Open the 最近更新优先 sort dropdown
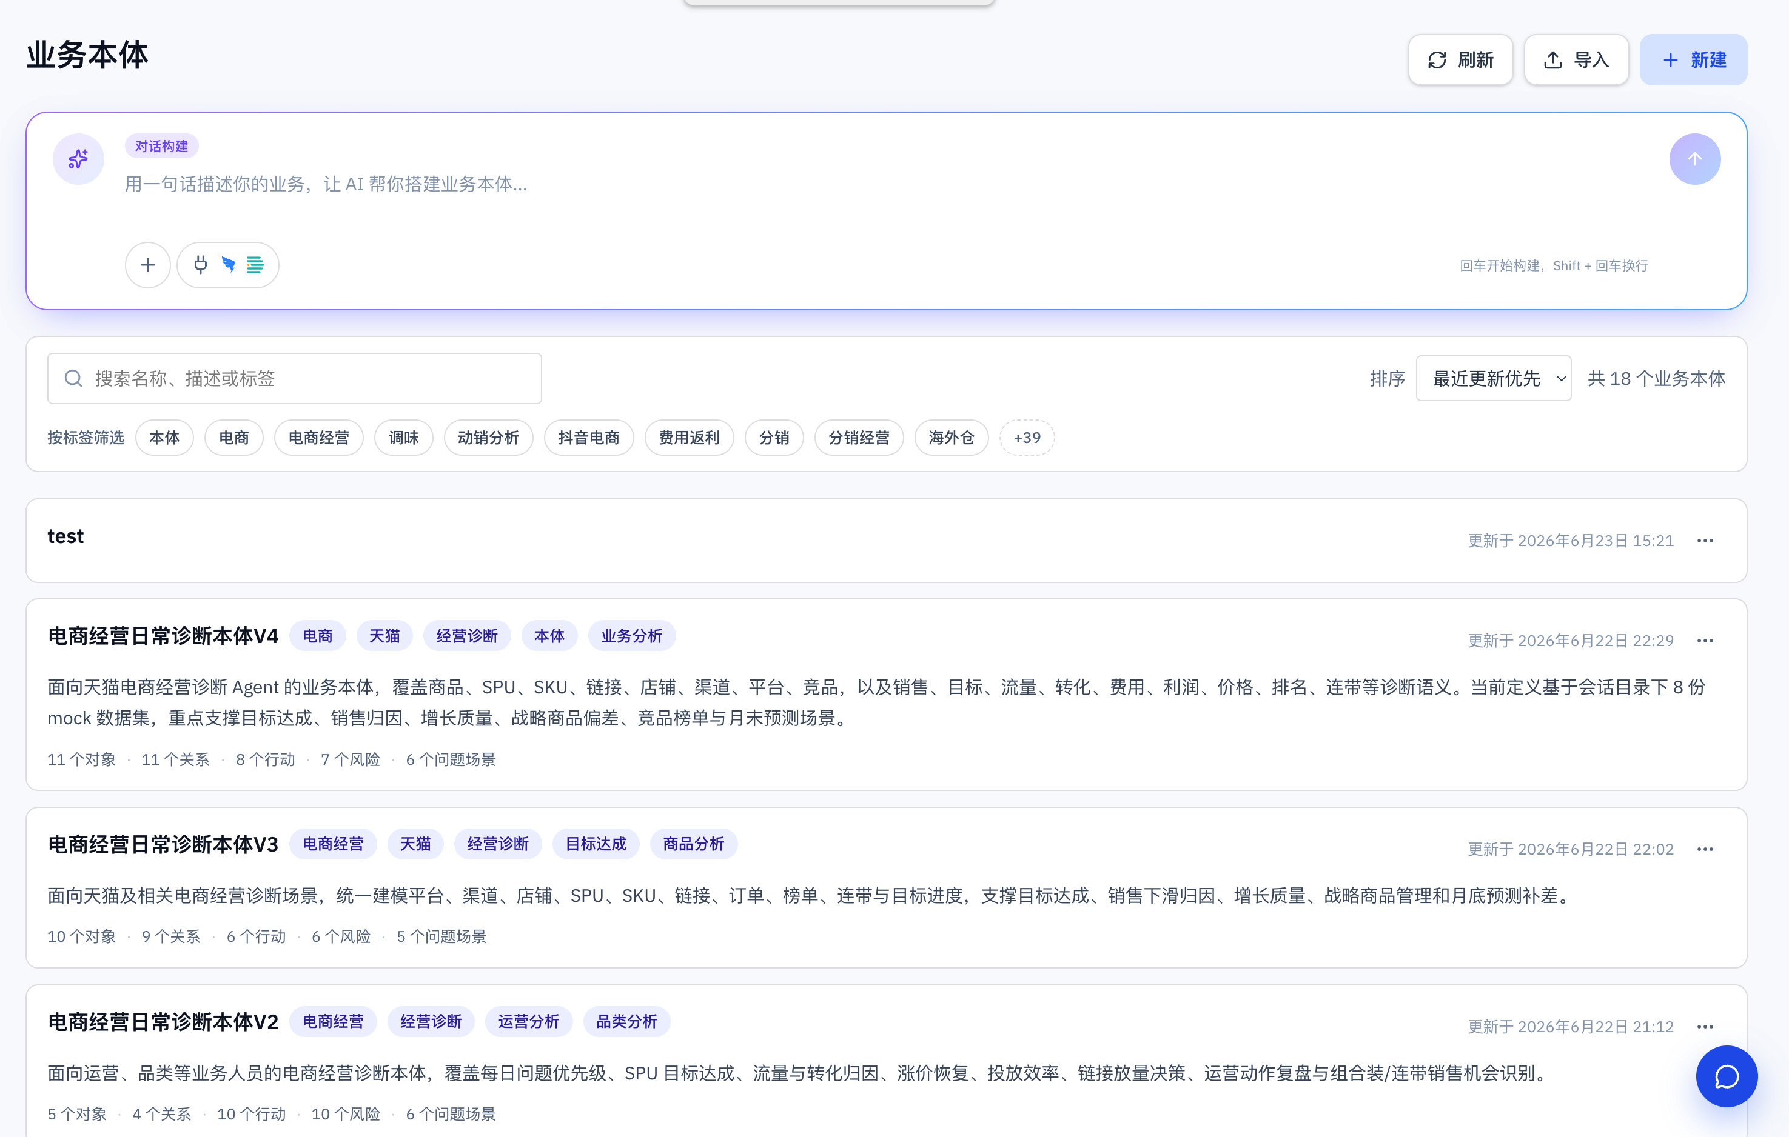 [1493, 379]
